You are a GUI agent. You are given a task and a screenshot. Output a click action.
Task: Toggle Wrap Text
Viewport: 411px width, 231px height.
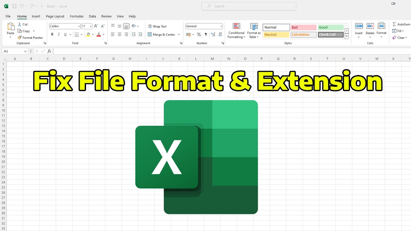click(x=157, y=26)
